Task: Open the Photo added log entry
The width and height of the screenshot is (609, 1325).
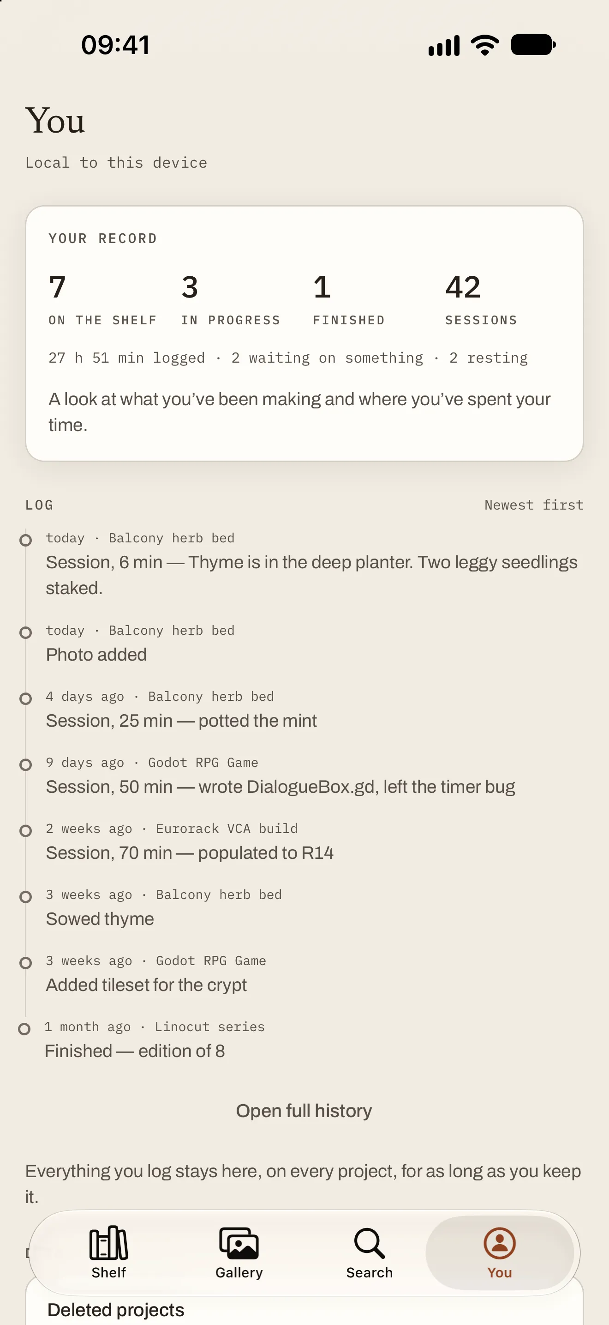Action: [304, 643]
